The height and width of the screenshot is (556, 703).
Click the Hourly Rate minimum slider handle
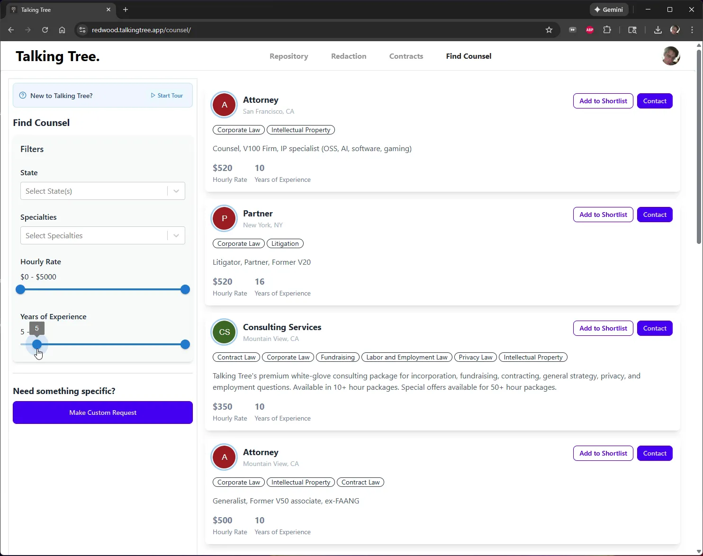pos(20,289)
